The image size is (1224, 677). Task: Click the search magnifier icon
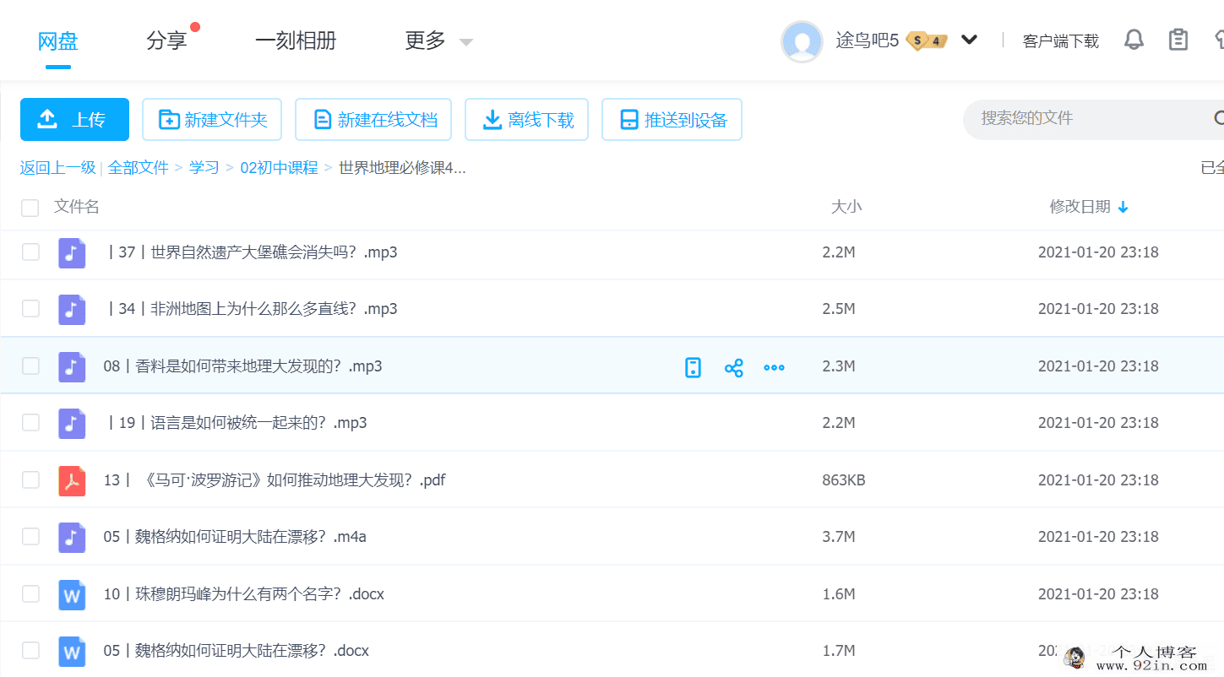click(1219, 118)
